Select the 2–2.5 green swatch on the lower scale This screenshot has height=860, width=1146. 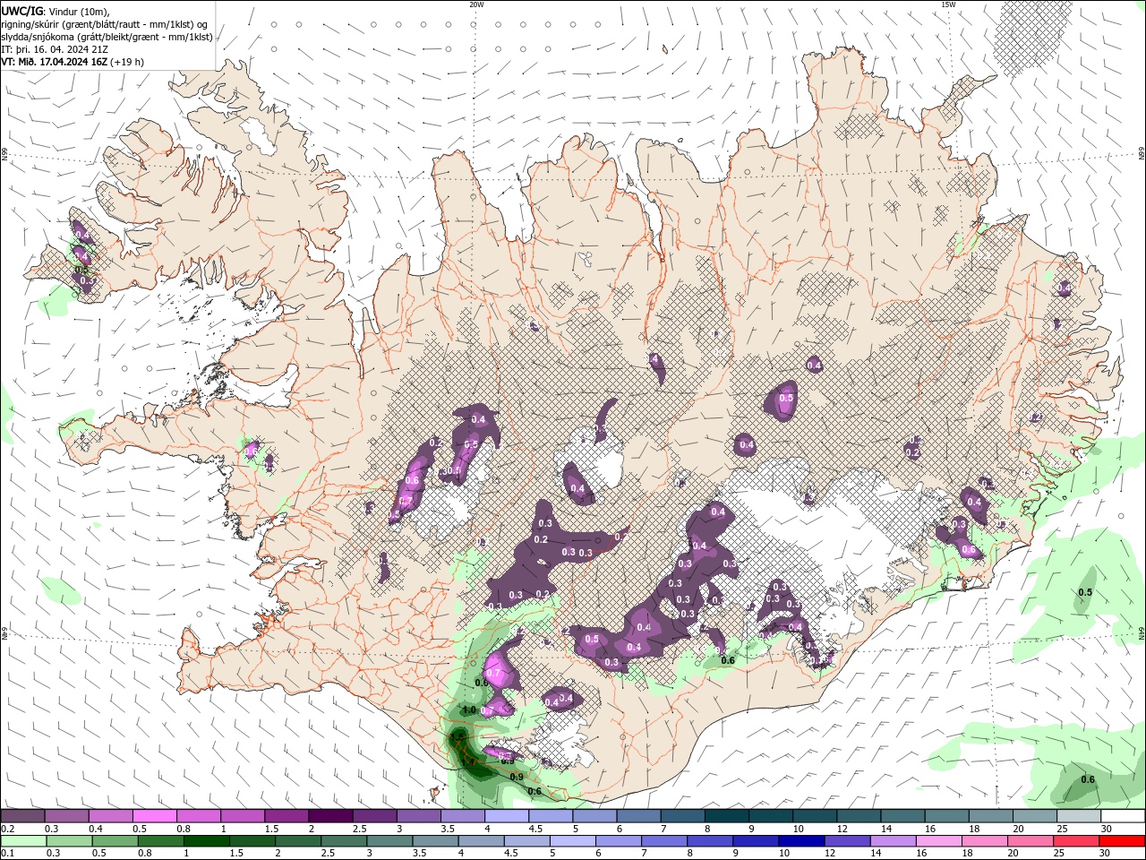(x=297, y=841)
